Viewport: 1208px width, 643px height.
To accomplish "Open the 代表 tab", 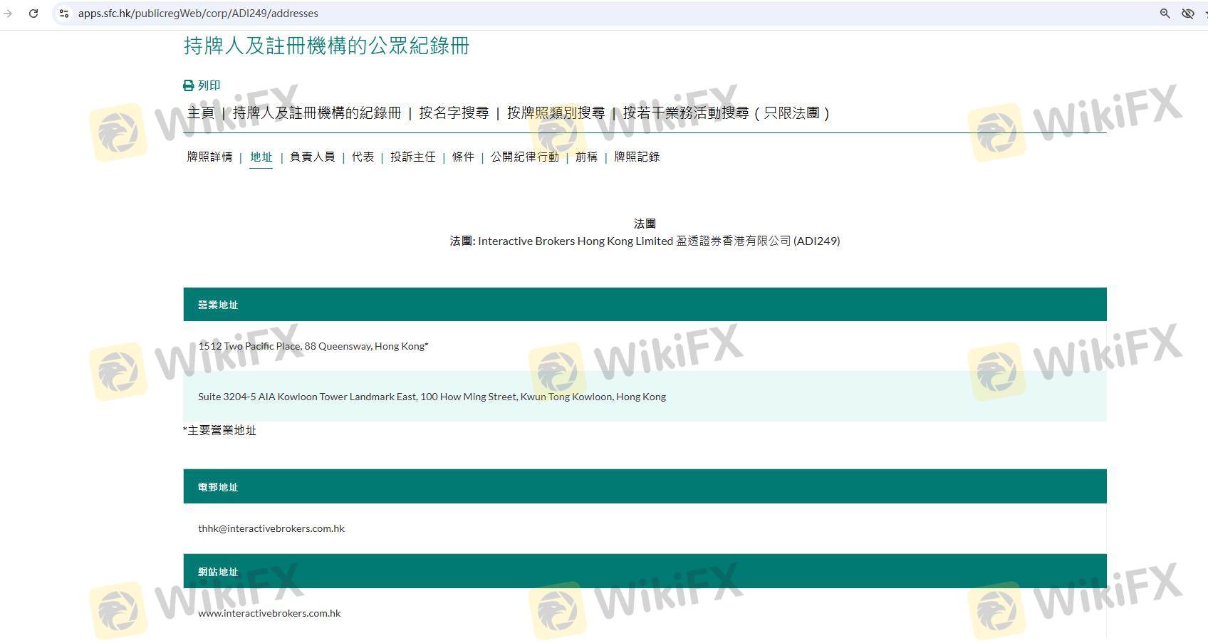I will (x=363, y=157).
